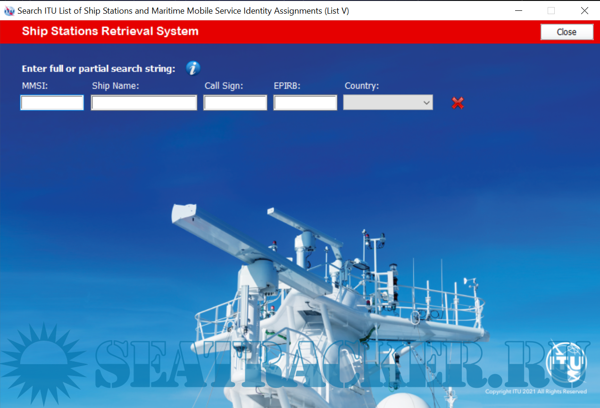Click the blue information icon
Screen dimensions: 600x408
pyautogui.click(x=193, y=68)
